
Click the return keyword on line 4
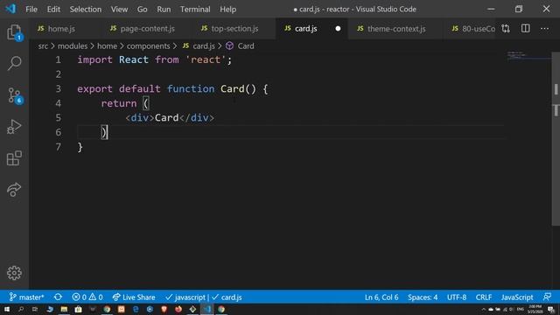(119, 103)
